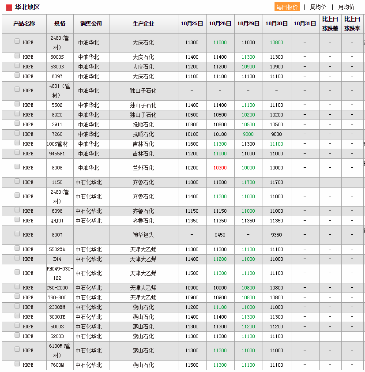Click green 10200 in 8920 row
Image resolution: width=365 pixels, height=372 pixels.
pos(248,115)
